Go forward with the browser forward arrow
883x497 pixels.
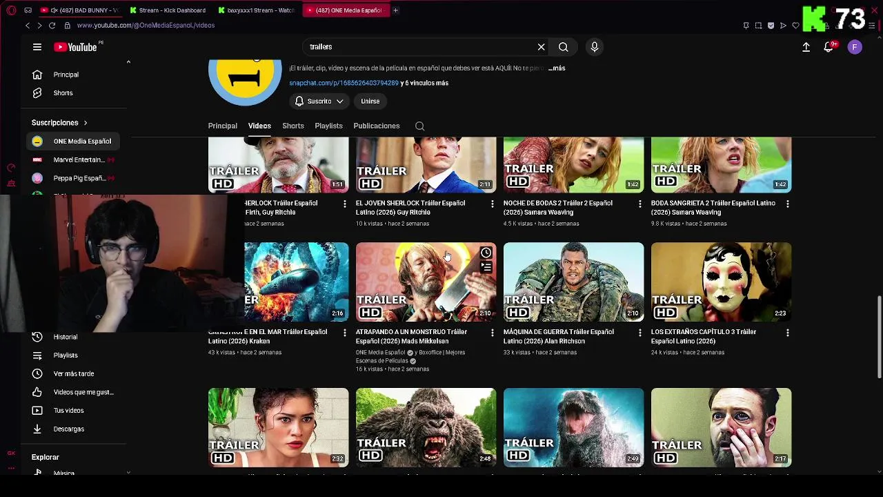(x=39, y=26)
